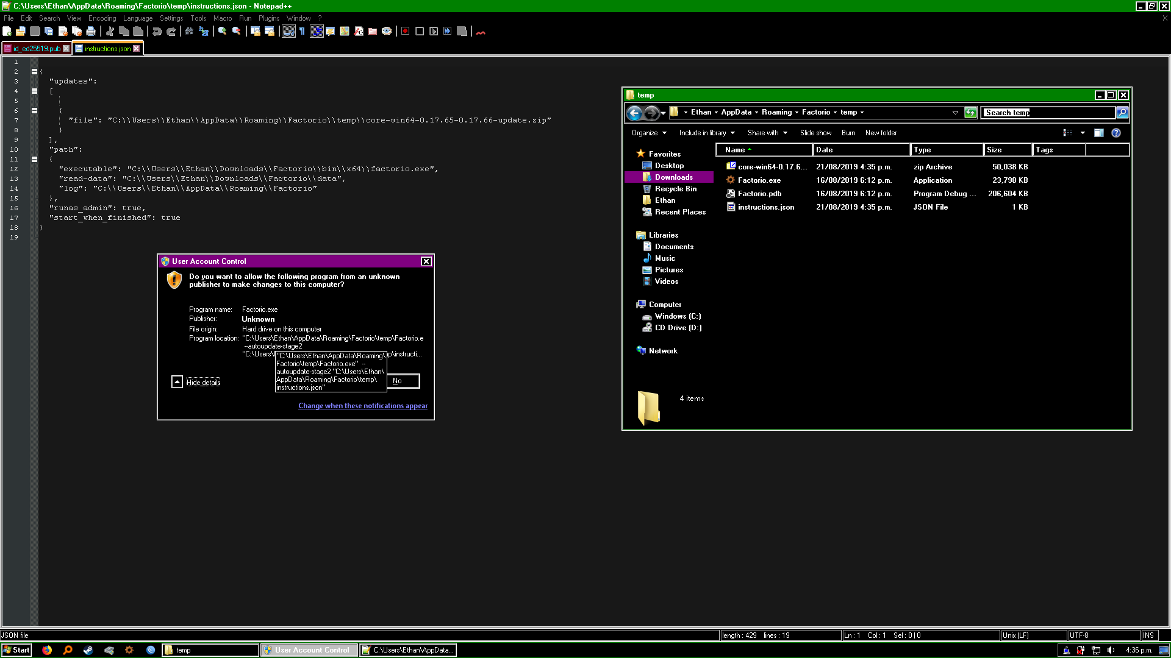
Task: Click the Cut scissors icon
Action: (x=110, y=31)
